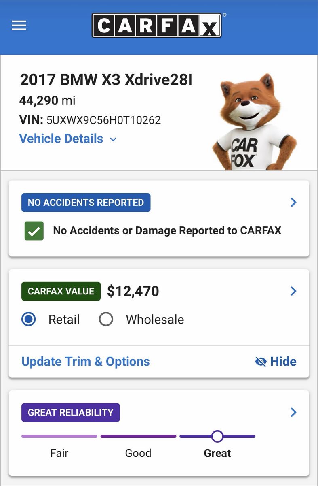Click the No Accidents Reported badge
This screenshot has width=318, height=486.
coord(86,202)
